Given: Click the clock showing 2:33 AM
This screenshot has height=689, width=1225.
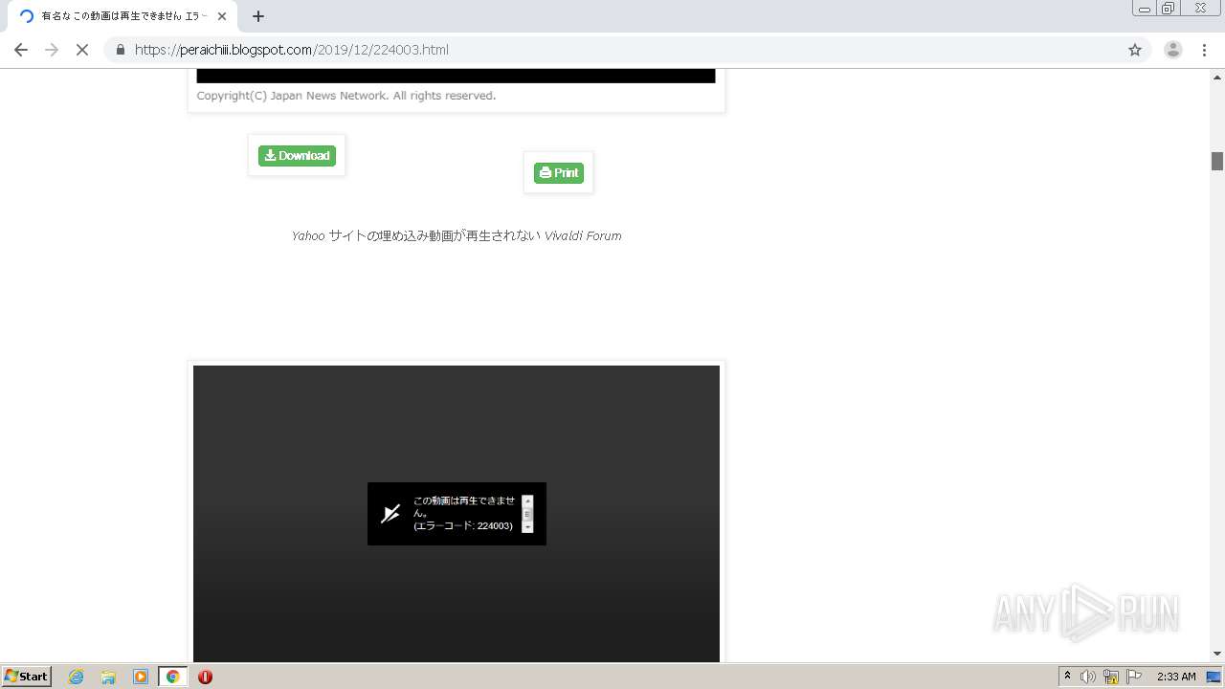Looking at the screenshot, I should point(1176,677).
